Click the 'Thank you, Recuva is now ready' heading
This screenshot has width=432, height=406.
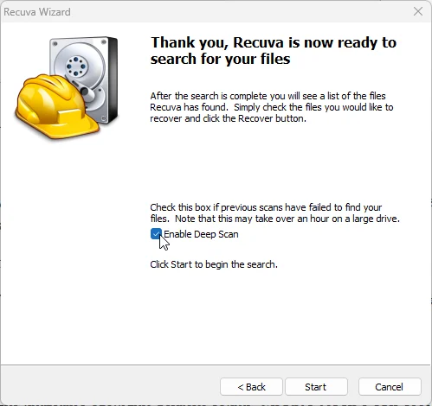pos(274,51)
